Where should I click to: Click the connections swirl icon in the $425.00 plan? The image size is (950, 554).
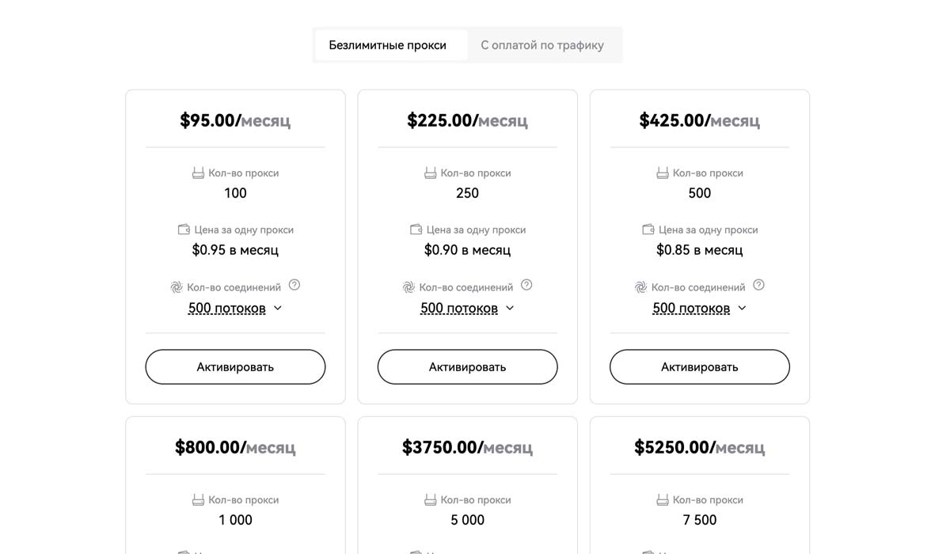[640, 287]
